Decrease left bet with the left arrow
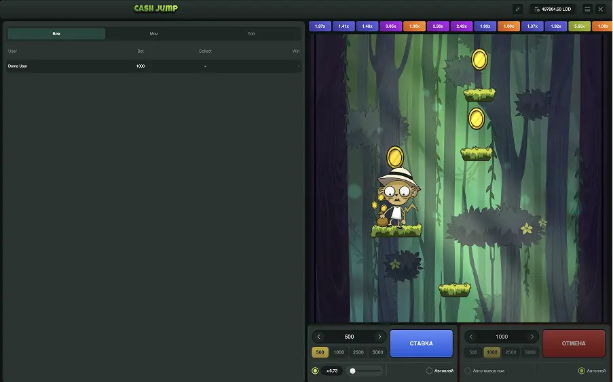The width and height of the screenshot is (613, 382). pos(319,337)
